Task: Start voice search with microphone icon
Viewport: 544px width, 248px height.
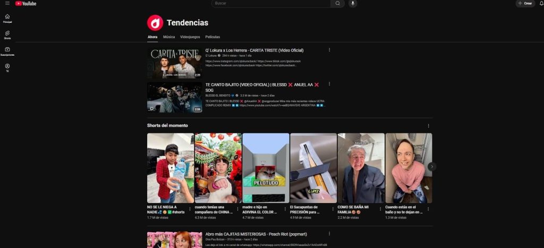Action: pos(353,4)
